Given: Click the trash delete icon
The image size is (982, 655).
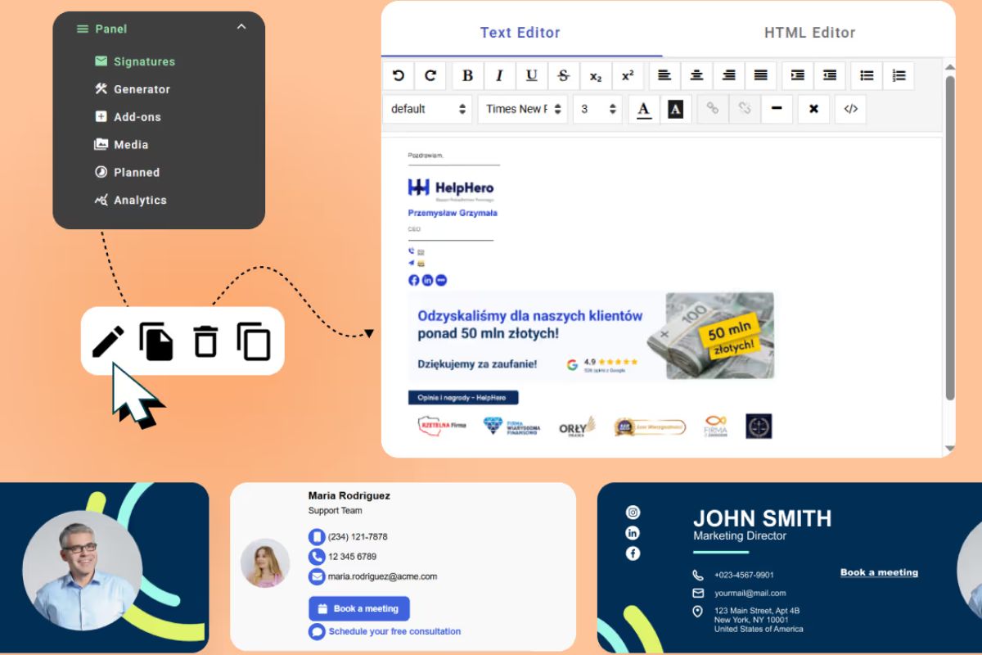Looking at the screenshot, I should coord(205,341).
